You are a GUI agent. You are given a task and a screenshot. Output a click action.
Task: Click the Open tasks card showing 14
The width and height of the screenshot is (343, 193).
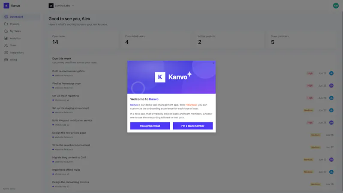click(x=83, y=40)
